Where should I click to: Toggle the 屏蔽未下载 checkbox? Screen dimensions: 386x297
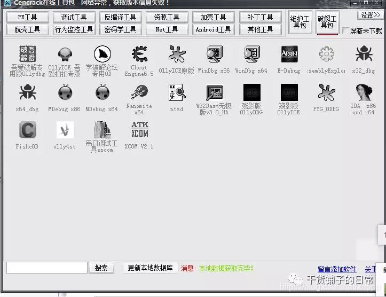click(346, 31)
